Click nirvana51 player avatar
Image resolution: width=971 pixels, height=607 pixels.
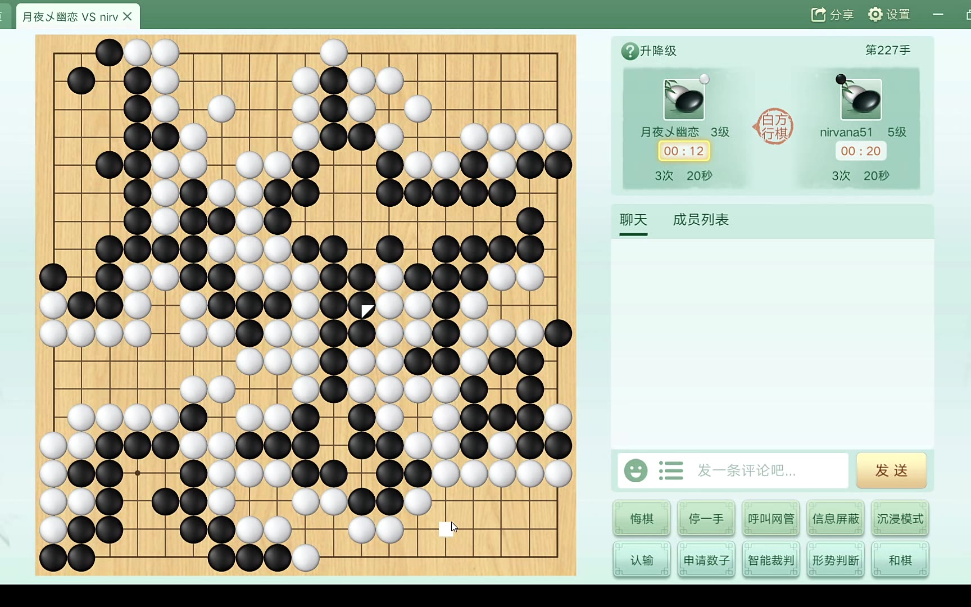pyautogui.click(x=861, y=99)
